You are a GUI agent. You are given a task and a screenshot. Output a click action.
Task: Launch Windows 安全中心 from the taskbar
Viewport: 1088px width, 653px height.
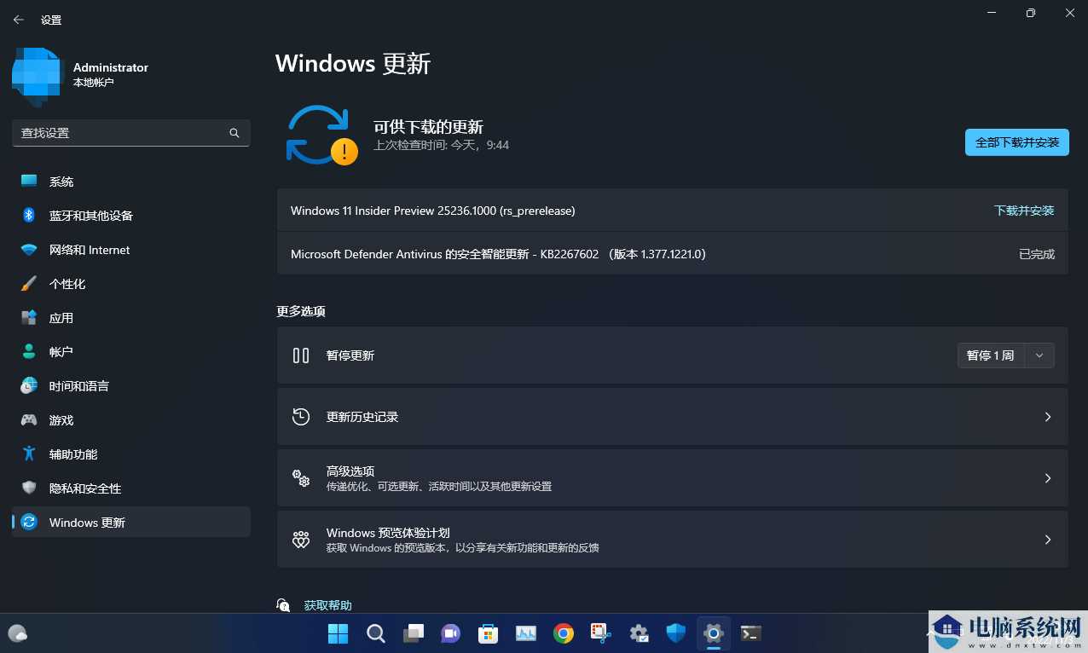pos(675,633)
